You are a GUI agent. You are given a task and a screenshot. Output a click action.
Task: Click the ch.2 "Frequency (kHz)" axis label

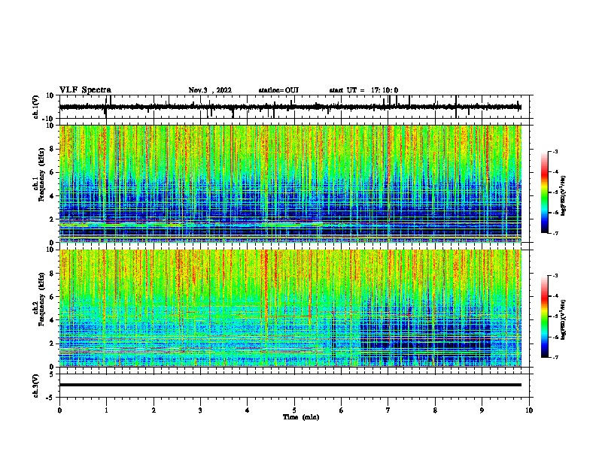click(41, 299)
